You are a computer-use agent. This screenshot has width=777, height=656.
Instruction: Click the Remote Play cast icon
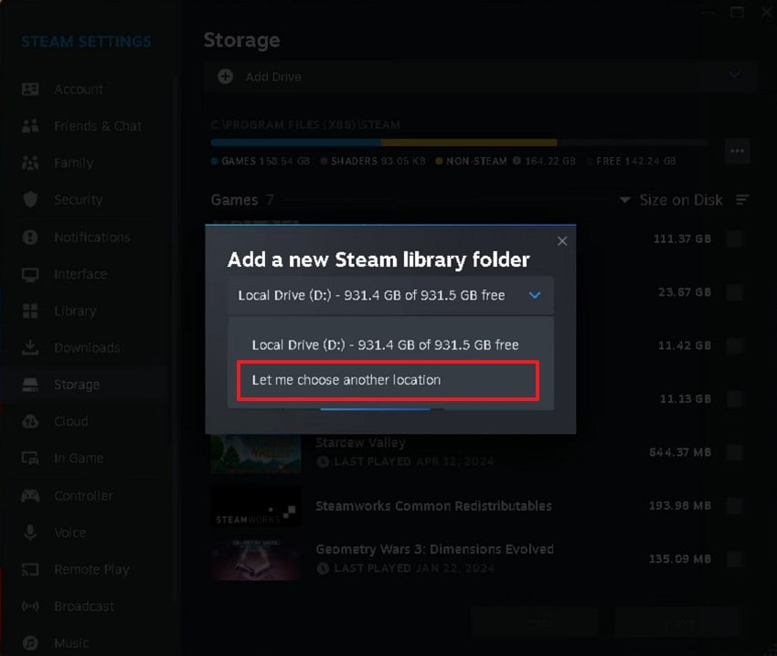tap(30, 569)
